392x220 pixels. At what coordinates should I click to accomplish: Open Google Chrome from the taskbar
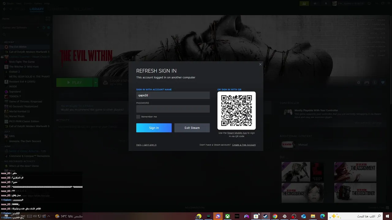click(275, 216)
